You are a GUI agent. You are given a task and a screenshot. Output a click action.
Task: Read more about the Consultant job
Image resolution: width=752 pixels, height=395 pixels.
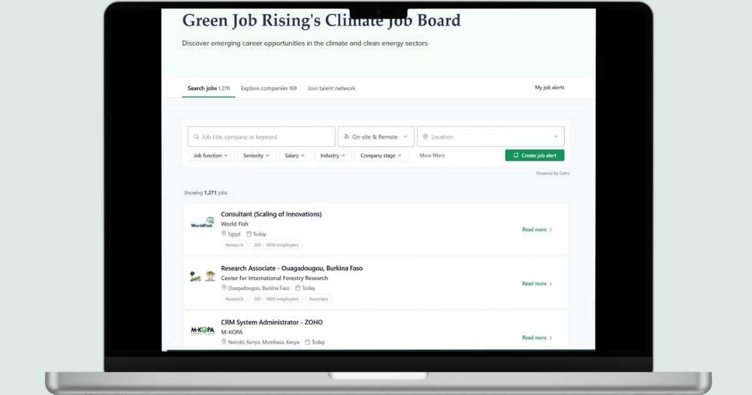pos(535,229)
